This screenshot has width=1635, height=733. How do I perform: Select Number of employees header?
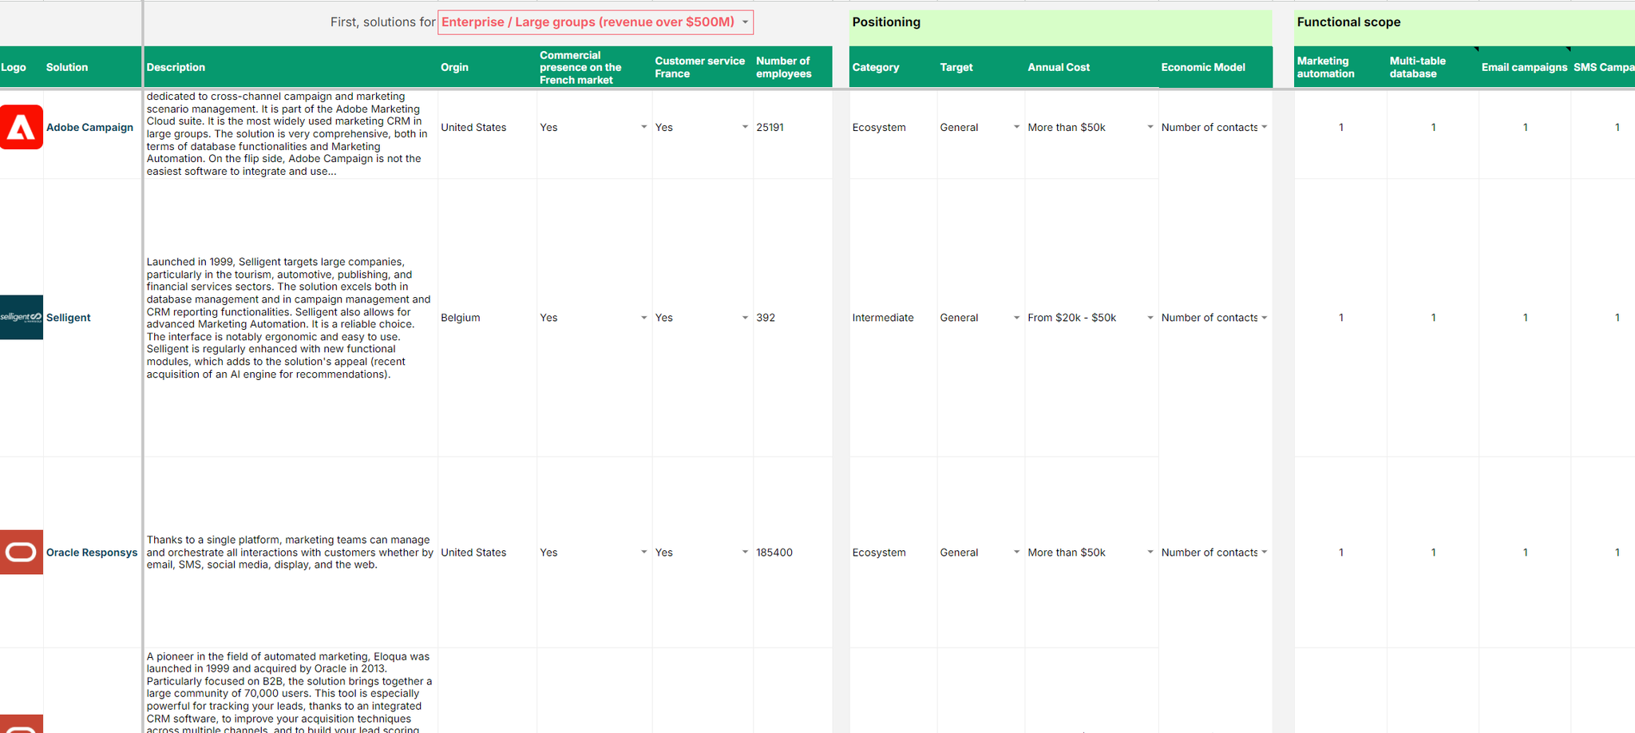tap(793, 67)
